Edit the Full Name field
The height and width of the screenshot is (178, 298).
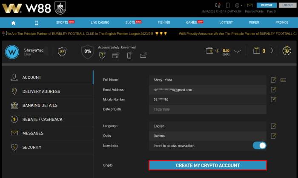[273, 80]
